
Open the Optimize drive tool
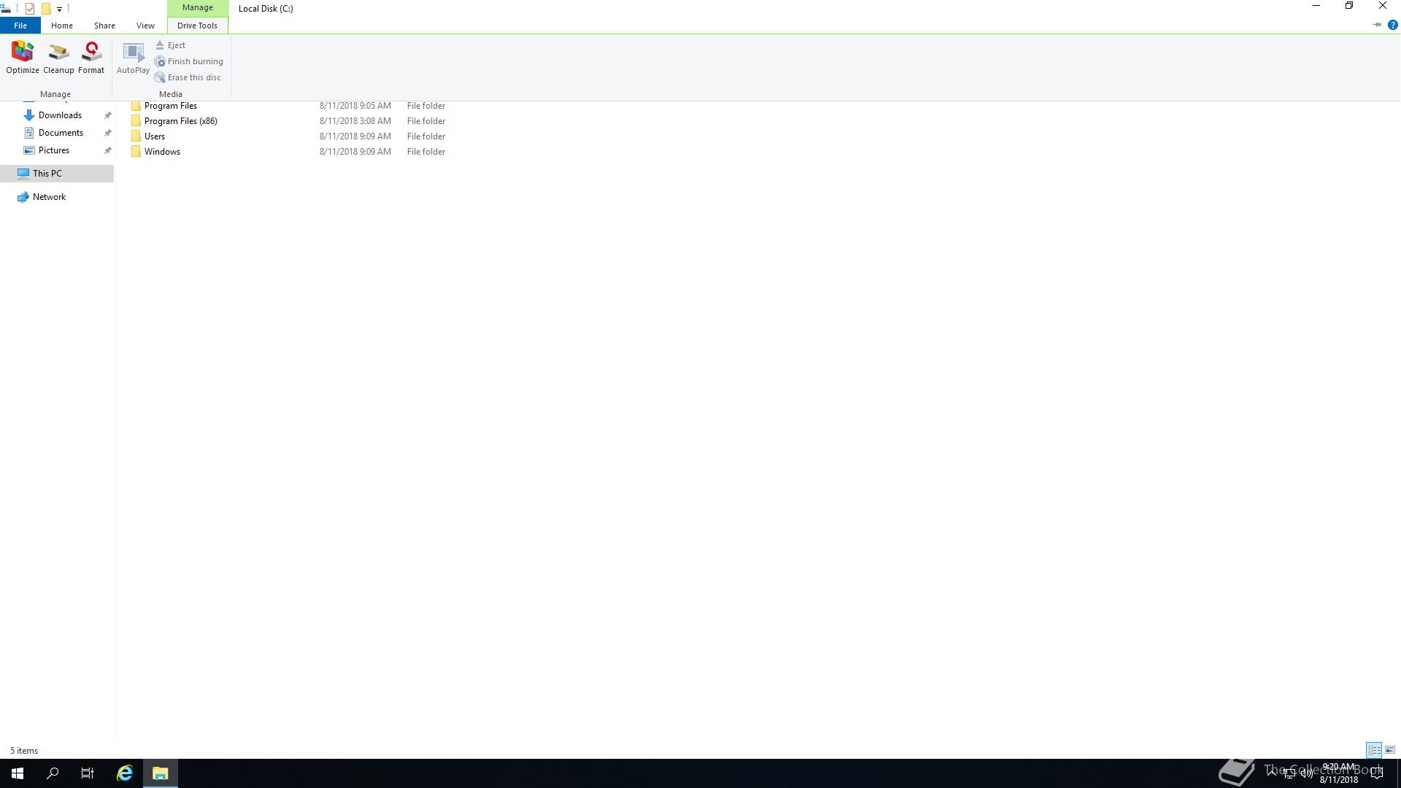point(23,58)
